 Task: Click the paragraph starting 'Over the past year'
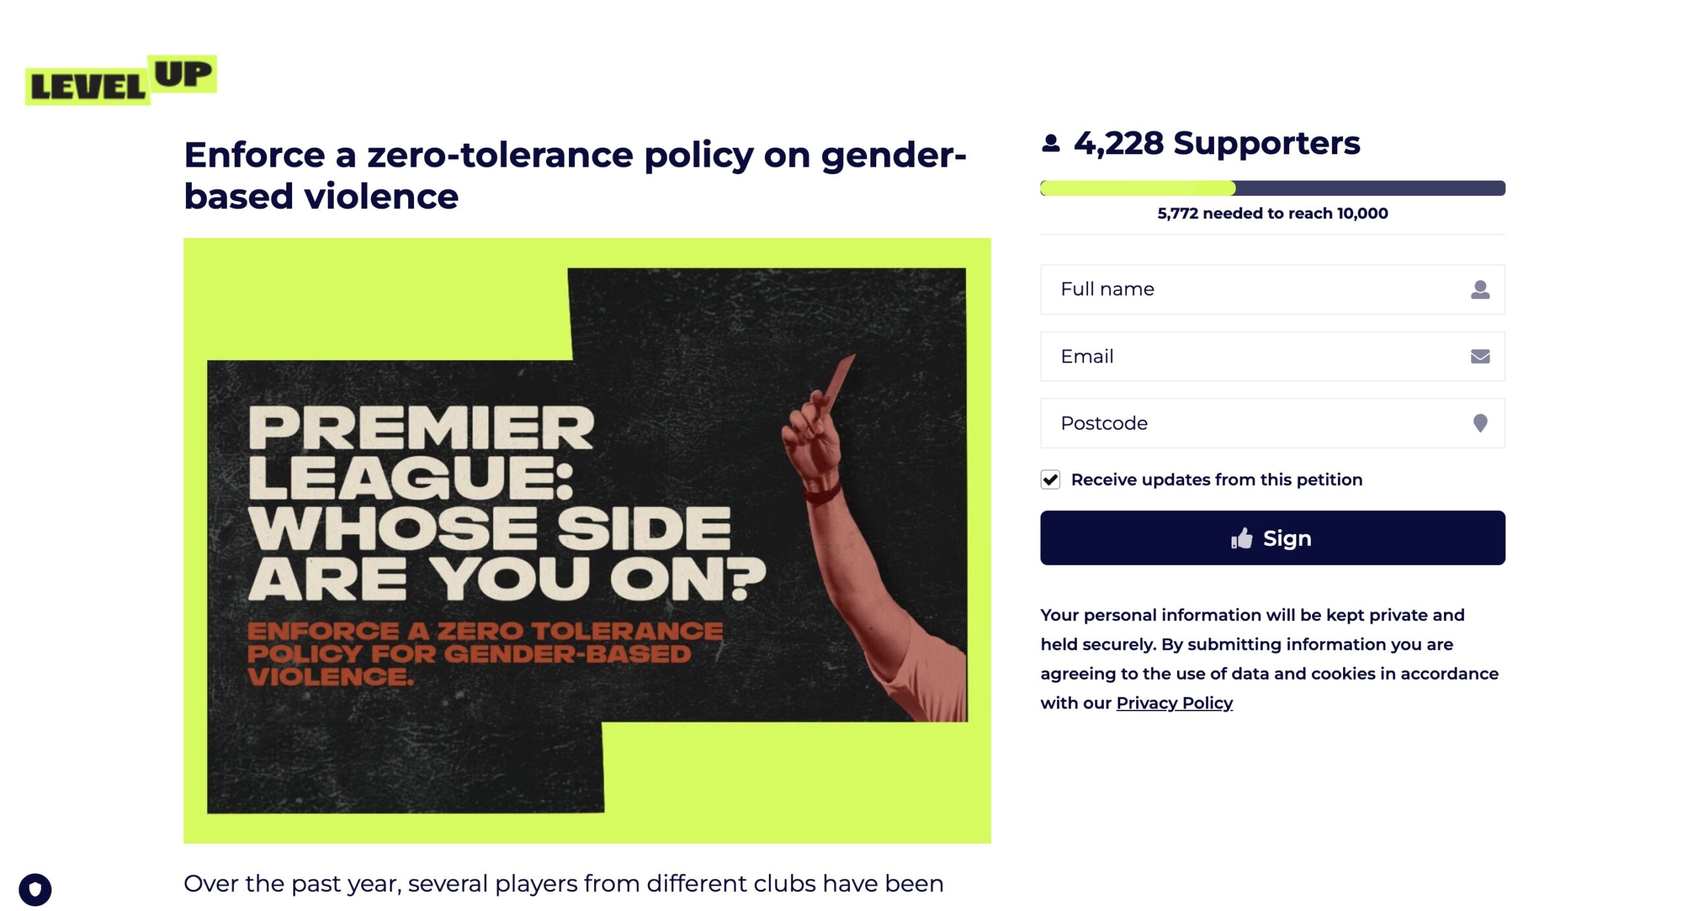coord(563,884)
